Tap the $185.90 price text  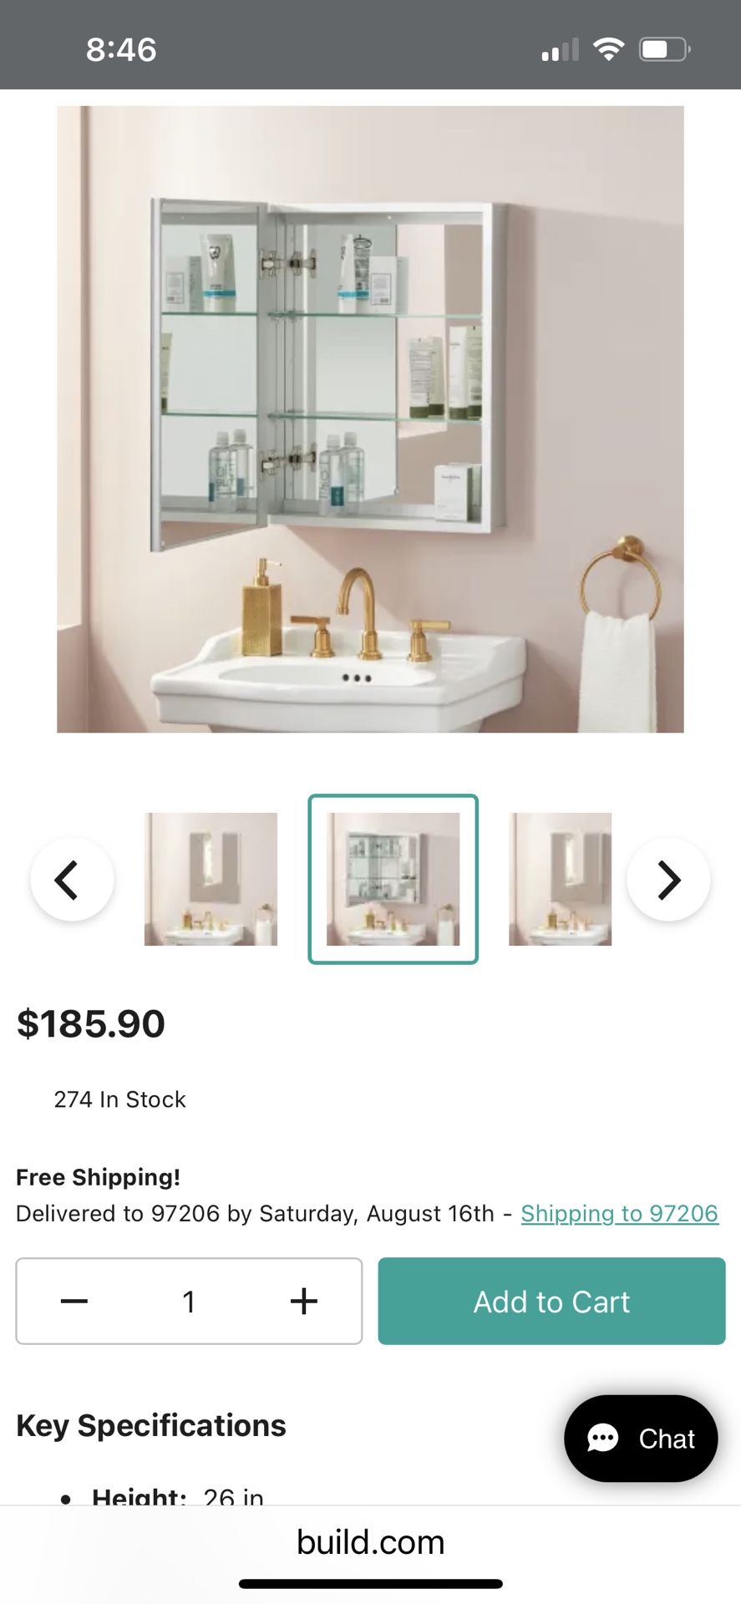[x=91, y=1023]
